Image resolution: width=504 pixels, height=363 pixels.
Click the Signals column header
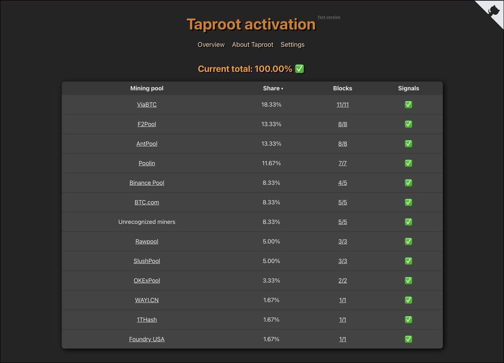tap(408, 88)
